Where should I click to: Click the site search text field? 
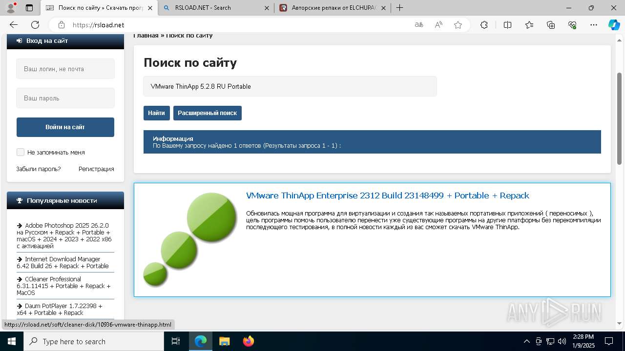click(290, 86)
